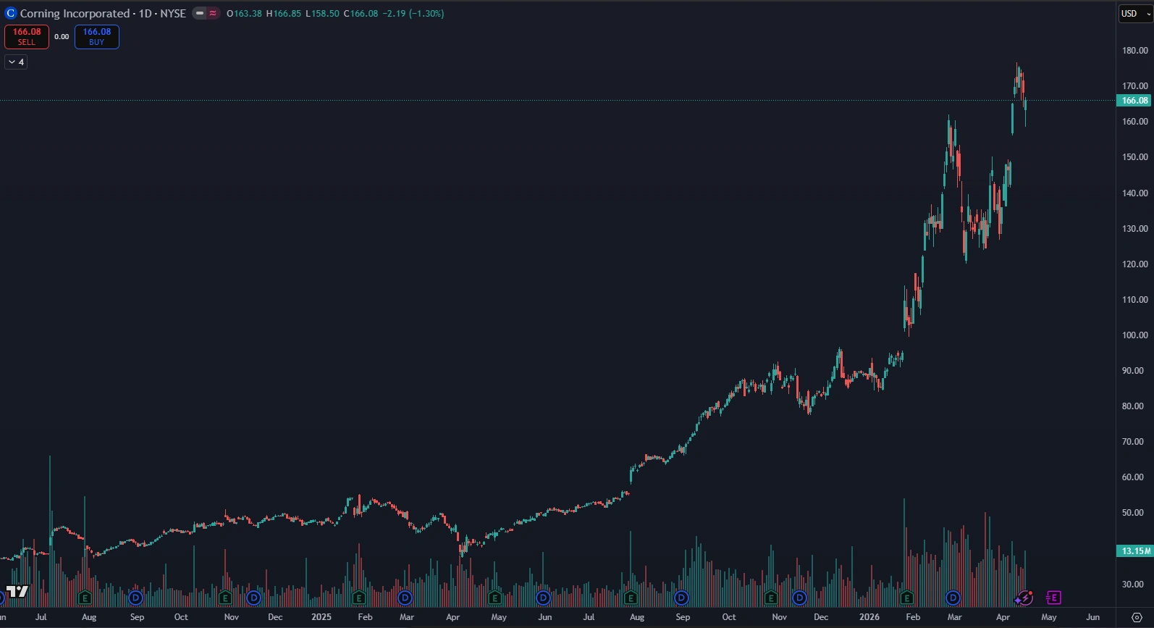Click the pink data-mode wave icon

point(213,13)
